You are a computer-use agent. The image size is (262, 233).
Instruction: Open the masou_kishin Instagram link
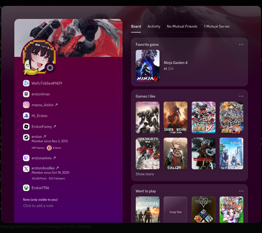pyautogui.click(x=45, y=105)
